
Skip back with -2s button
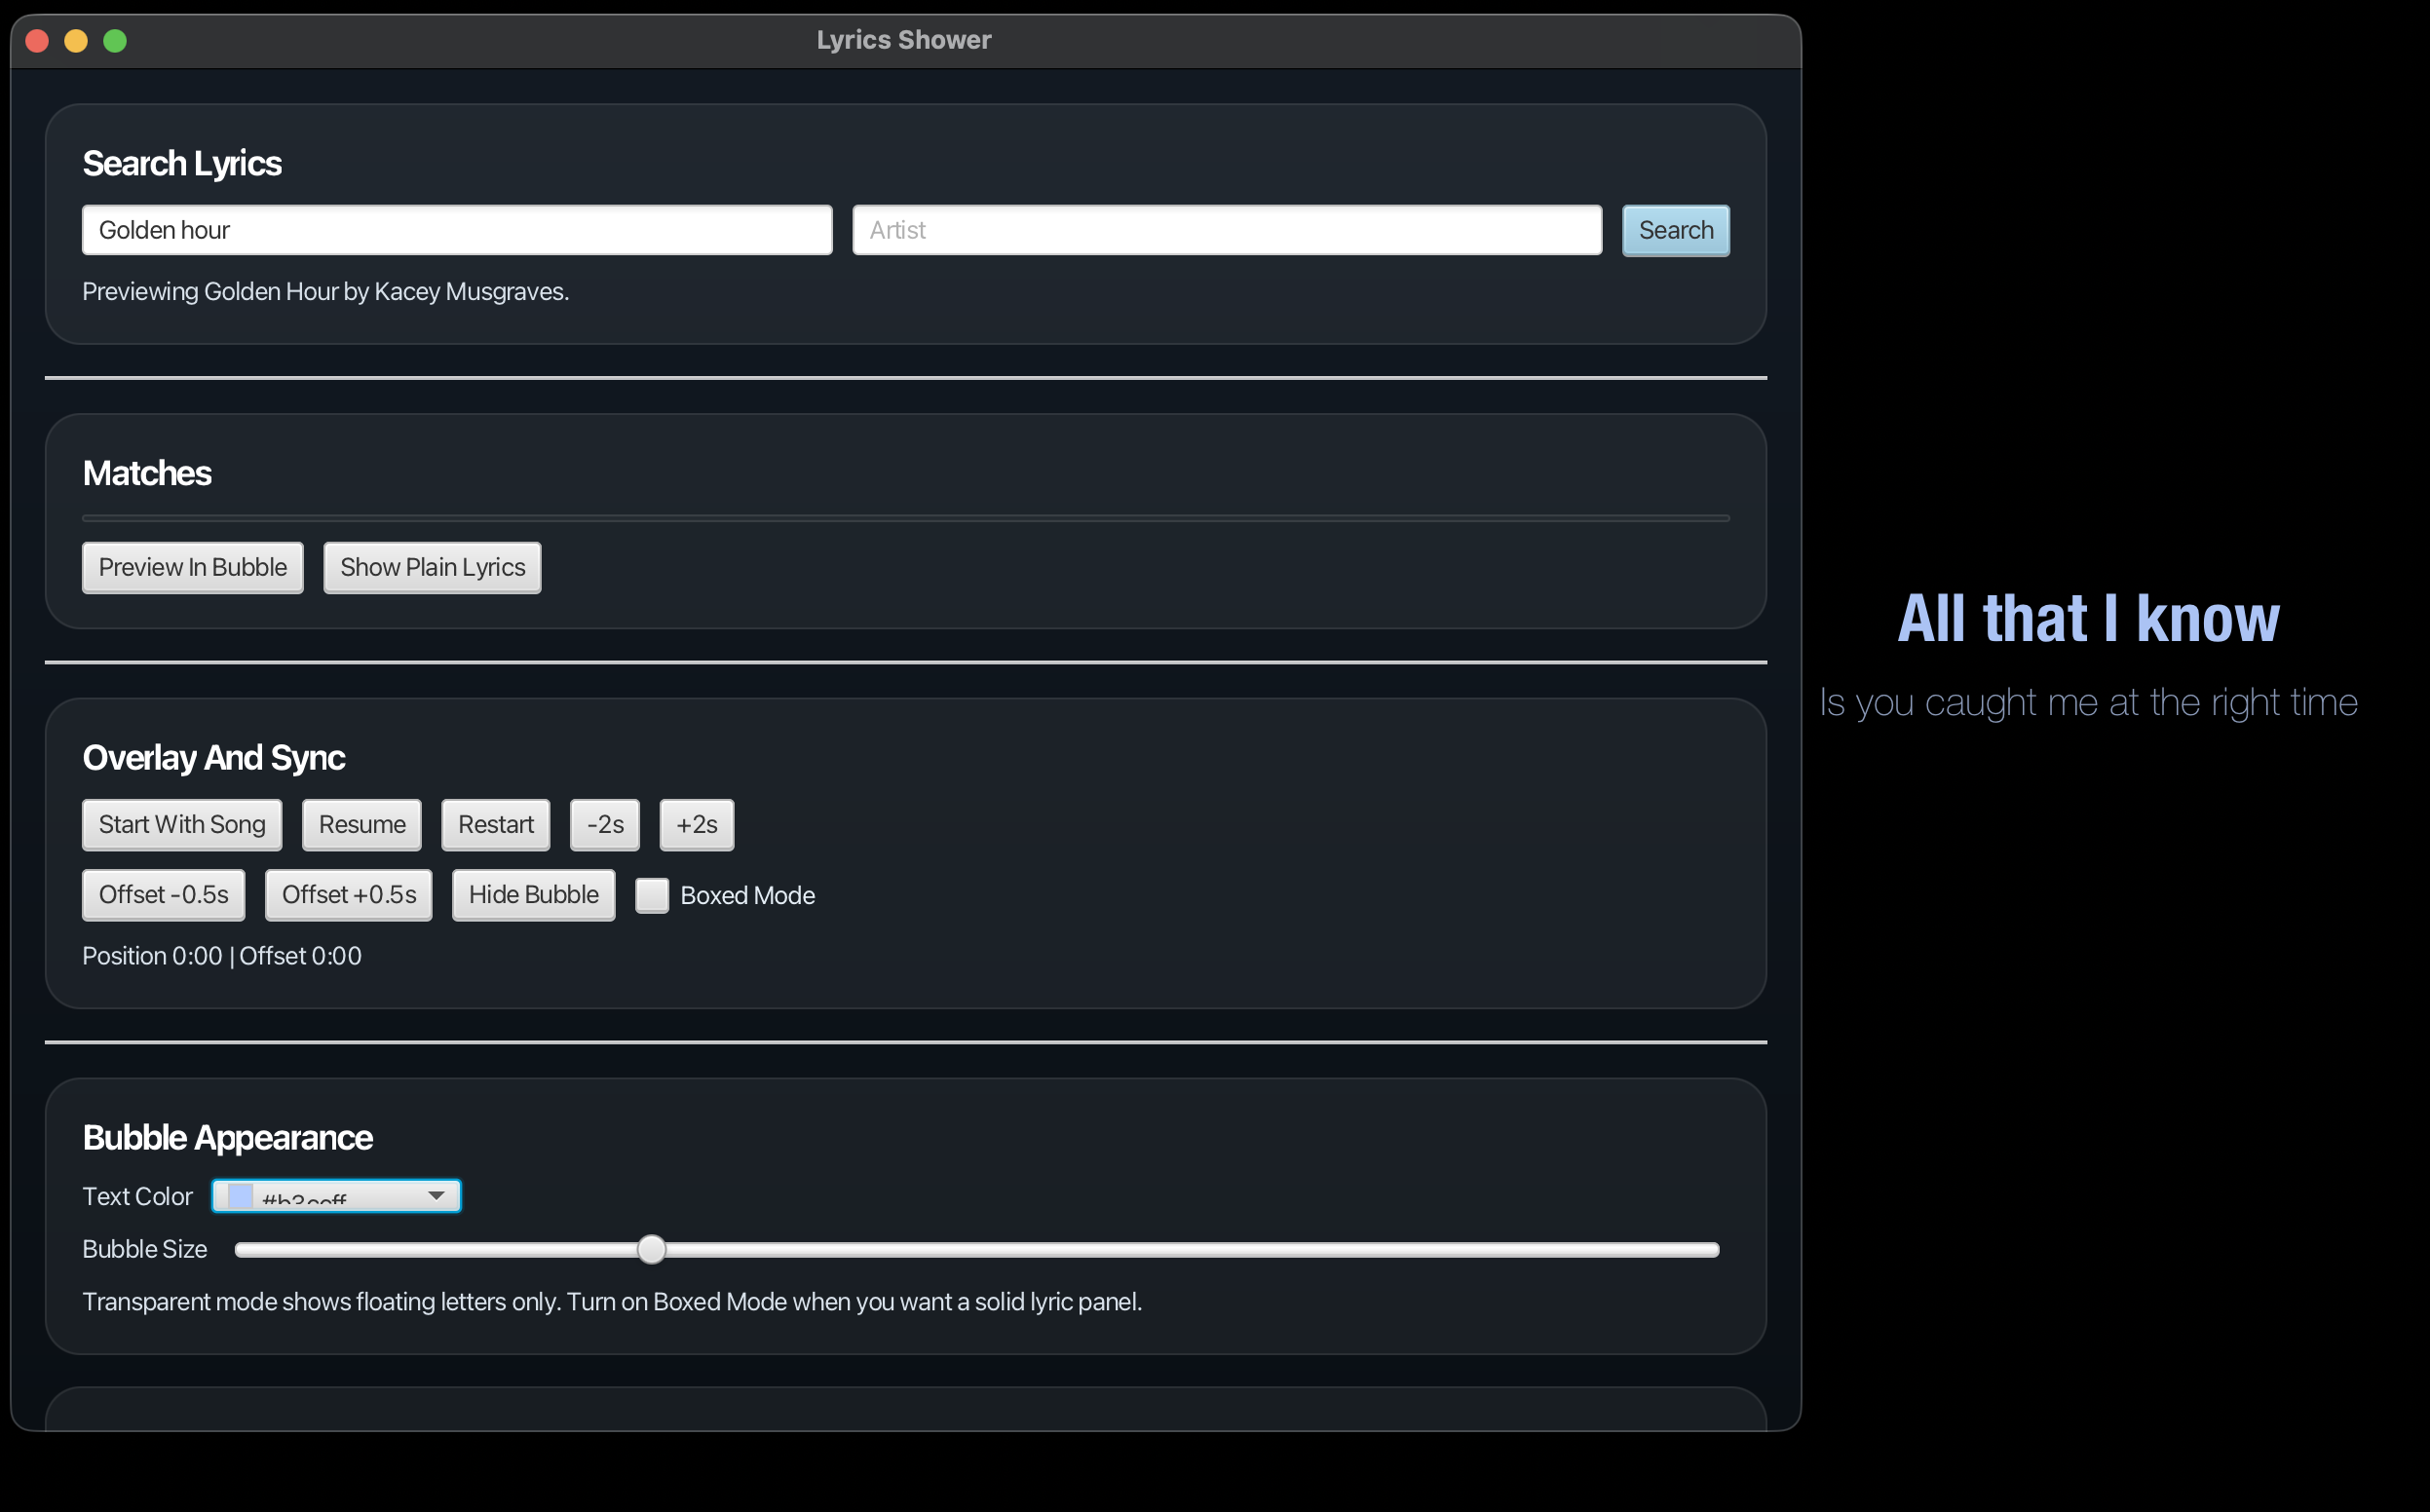[604, 824]
